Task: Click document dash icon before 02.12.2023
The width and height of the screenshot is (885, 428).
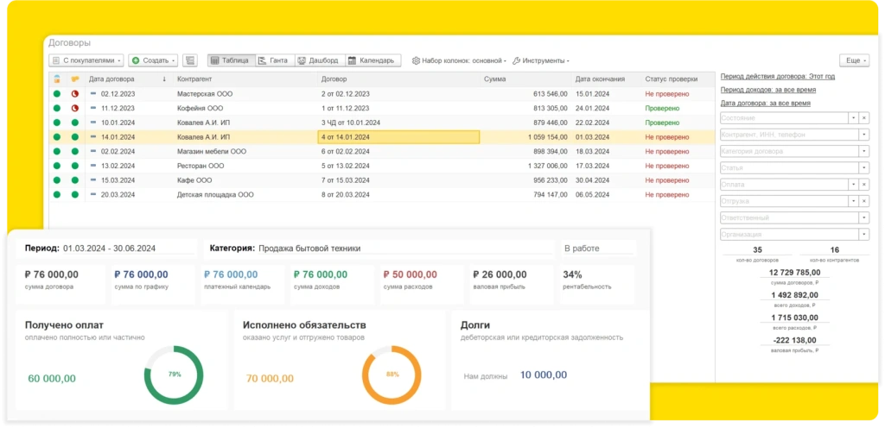Action: 93,94
